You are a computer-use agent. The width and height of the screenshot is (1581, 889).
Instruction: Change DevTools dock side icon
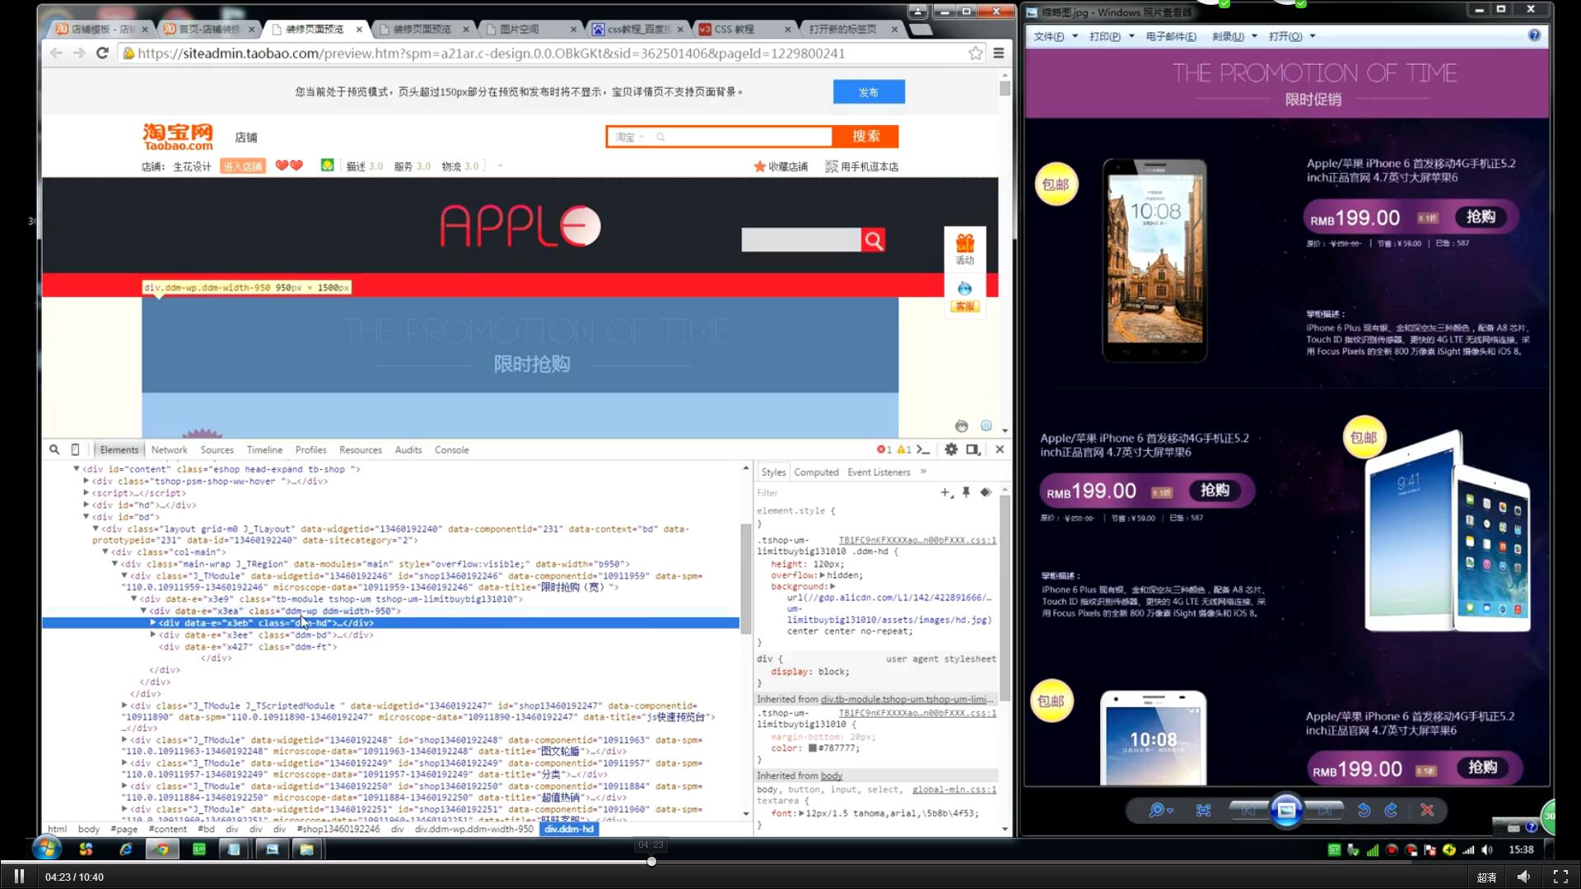[x=973, y=449]
